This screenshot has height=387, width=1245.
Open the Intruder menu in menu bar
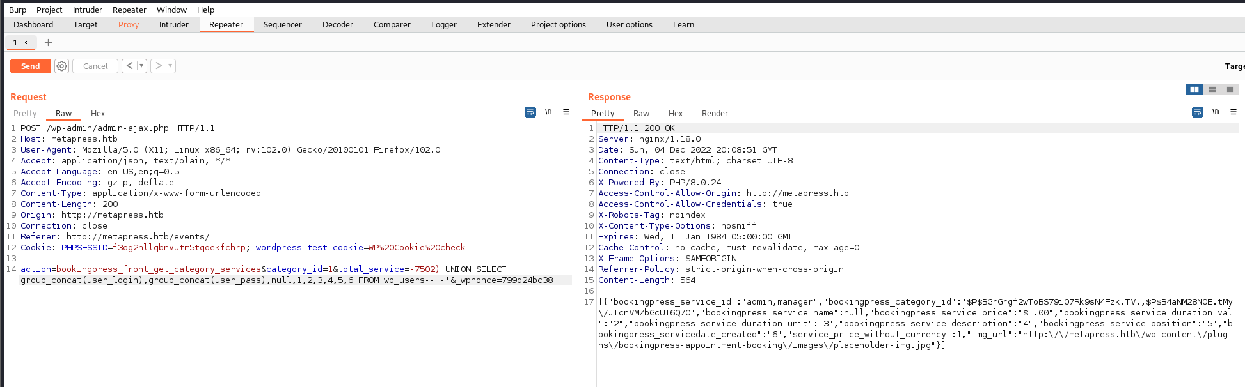click(x=88, y=10)
